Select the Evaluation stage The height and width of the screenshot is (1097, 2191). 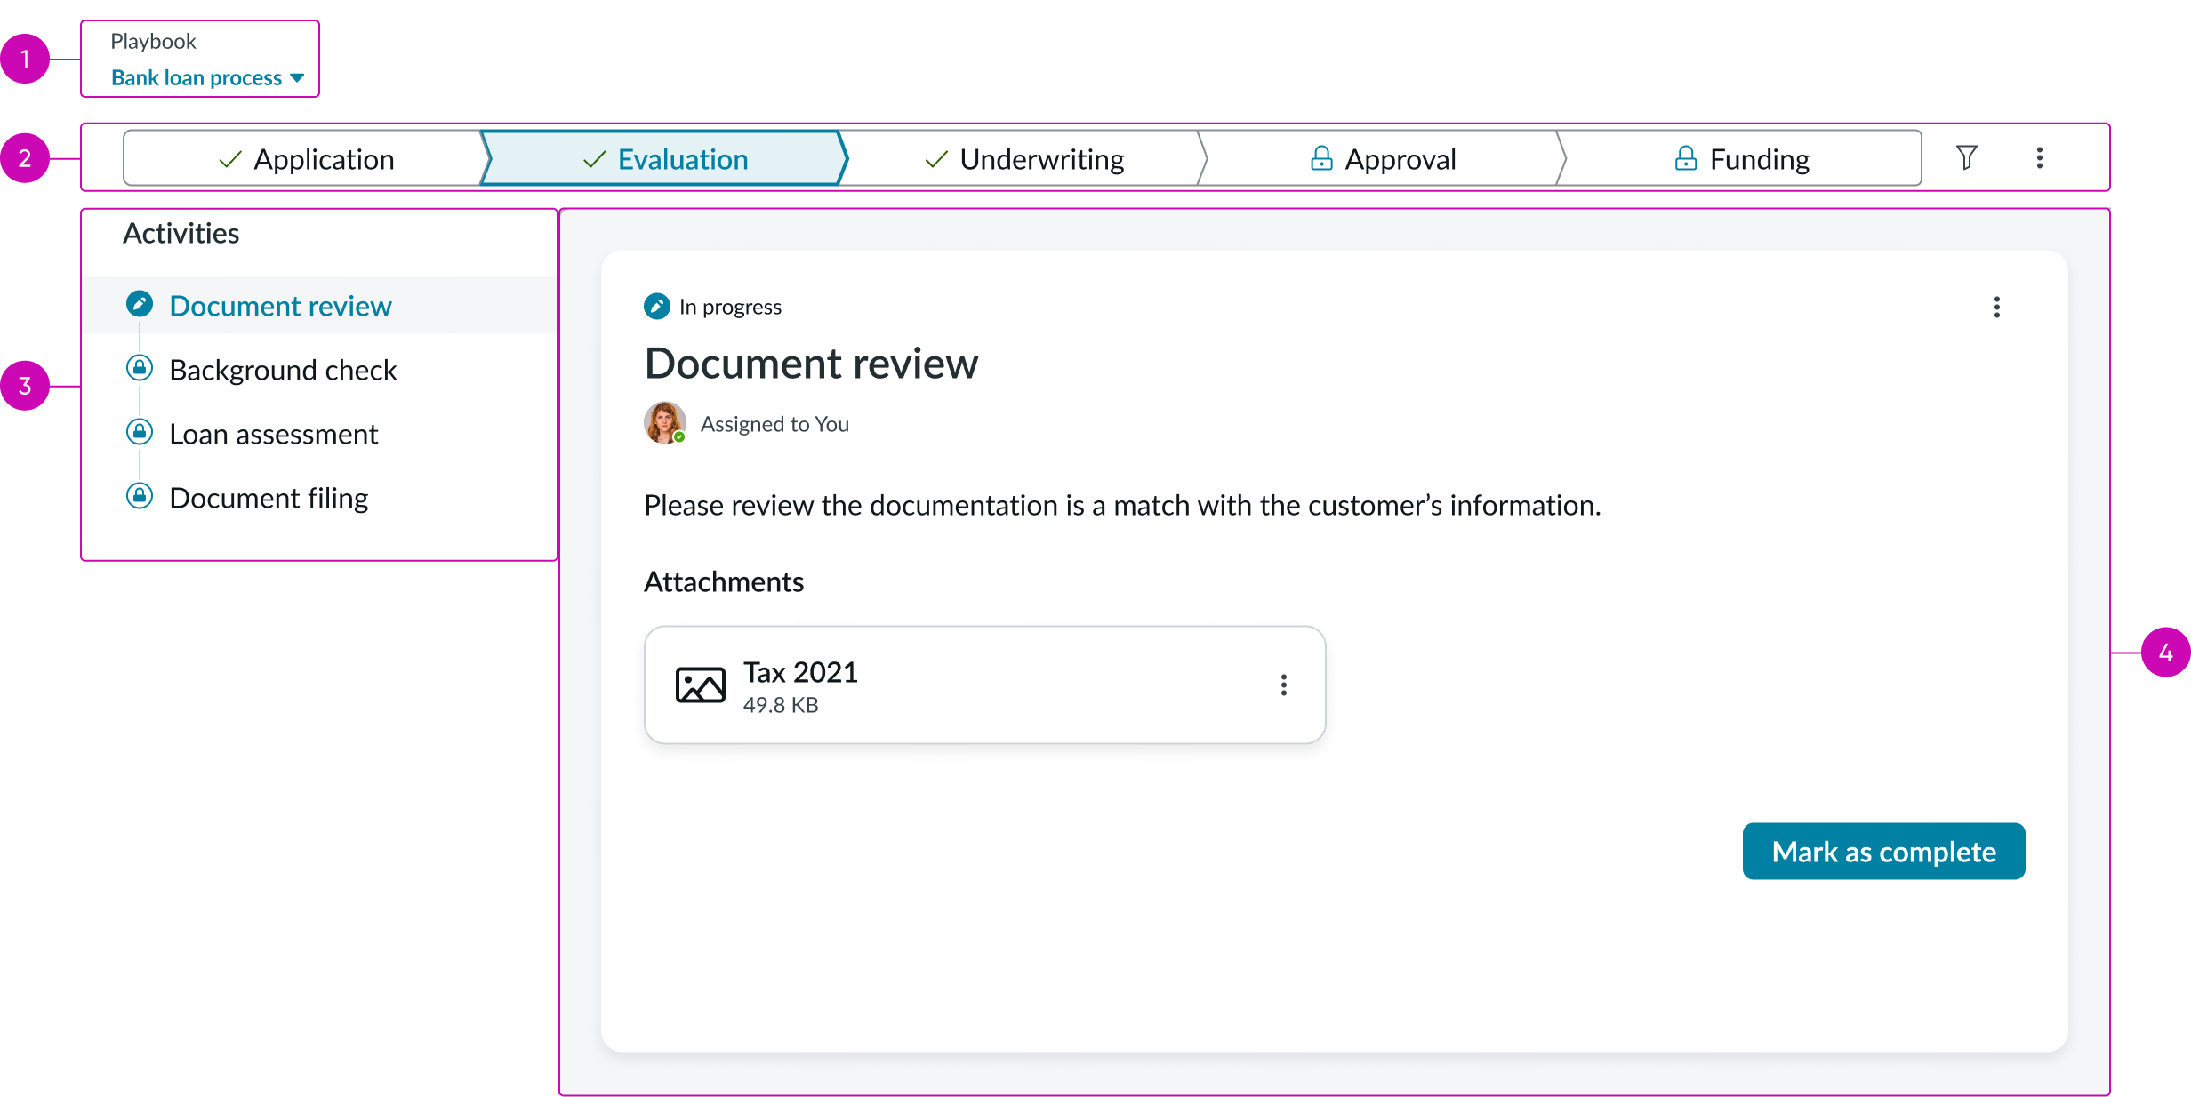pyautogui.click(x=664, y=159)
